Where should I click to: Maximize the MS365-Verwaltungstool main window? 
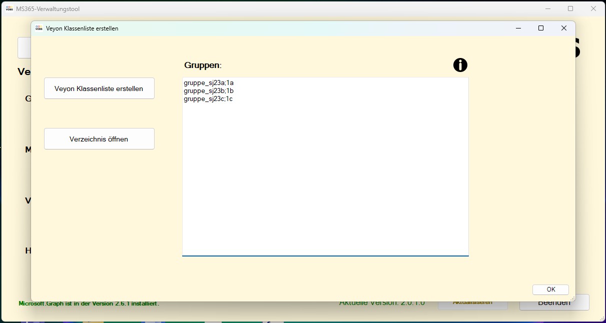click(570, 8)
